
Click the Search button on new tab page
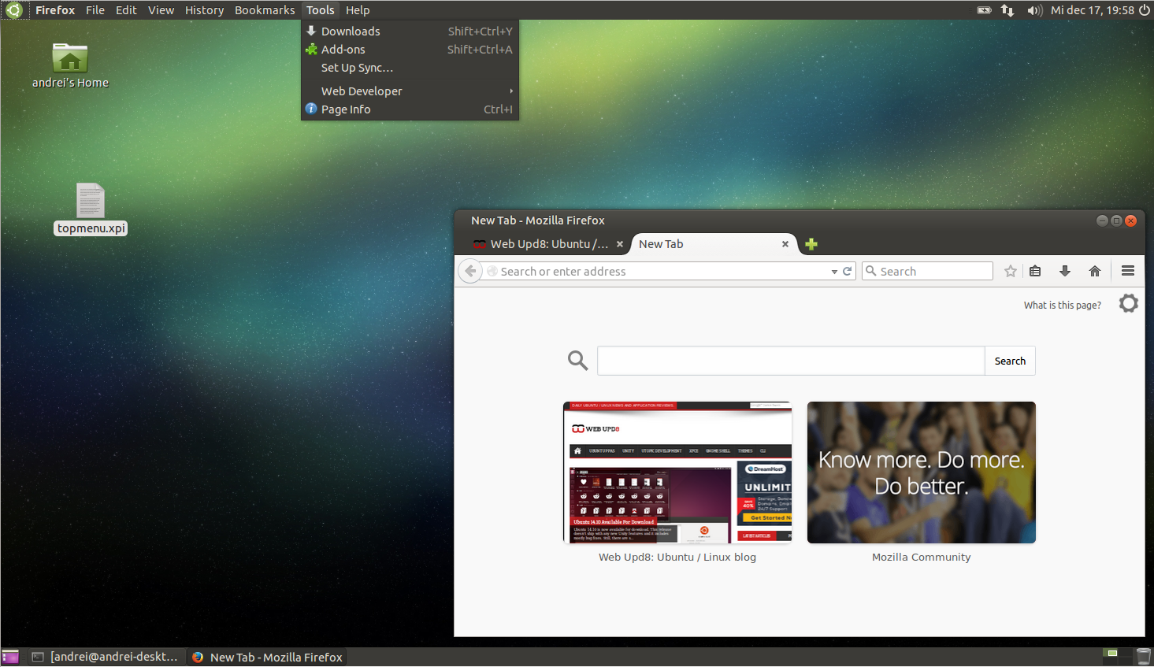point(1010,361)
